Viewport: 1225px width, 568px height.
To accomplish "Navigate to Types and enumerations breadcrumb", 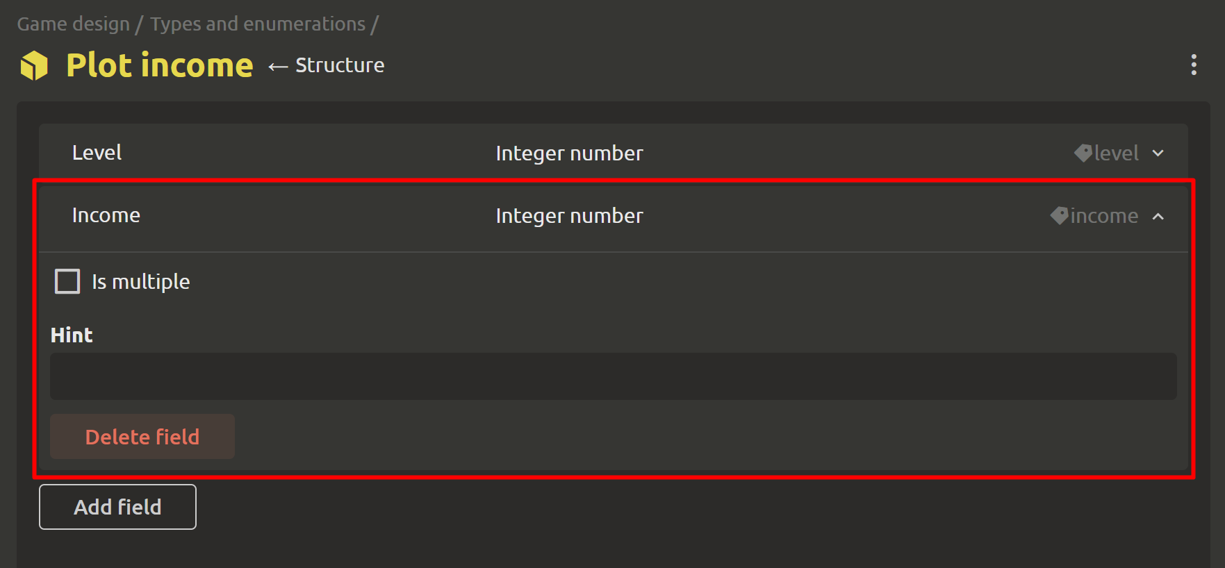I will (258, 24).
